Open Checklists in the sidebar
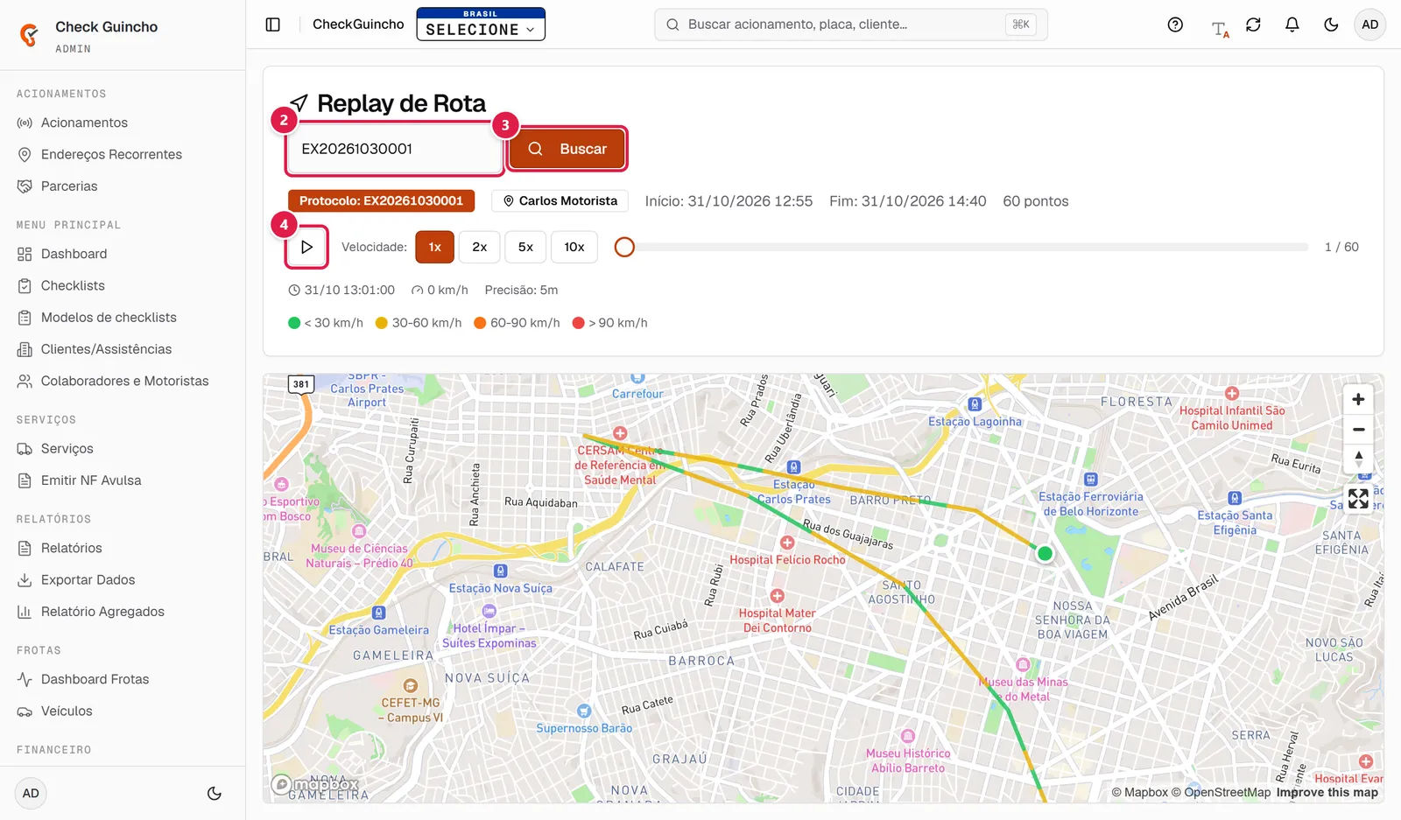 click(123, 285)
